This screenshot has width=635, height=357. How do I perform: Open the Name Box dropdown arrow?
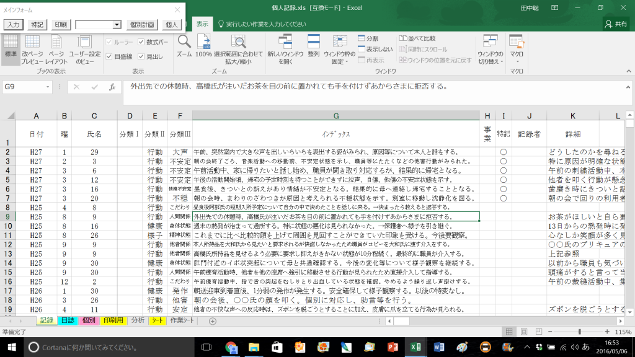pos(47,87)
